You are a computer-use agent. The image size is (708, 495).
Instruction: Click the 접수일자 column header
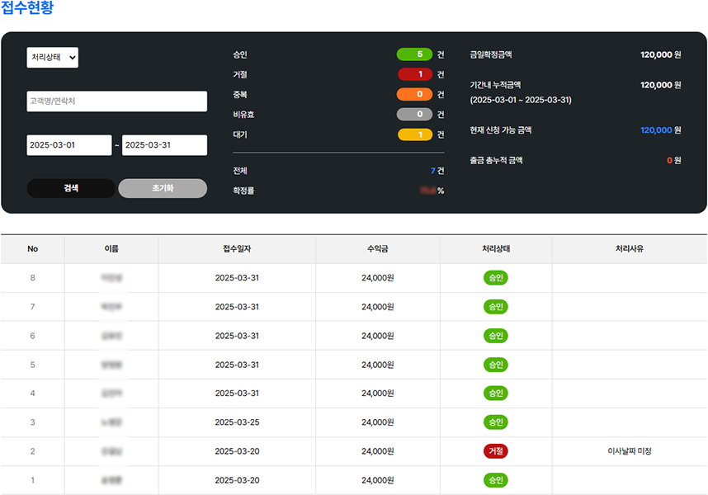[x=237, y=249]
